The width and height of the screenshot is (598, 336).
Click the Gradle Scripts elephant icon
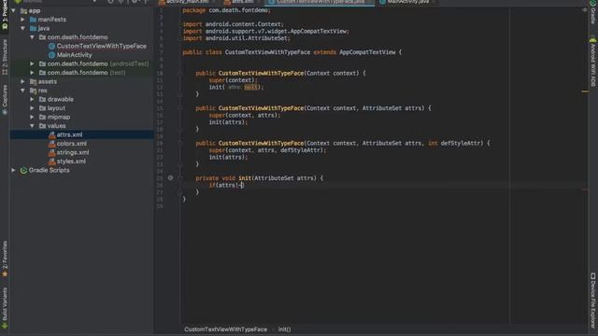coord(23,170)
